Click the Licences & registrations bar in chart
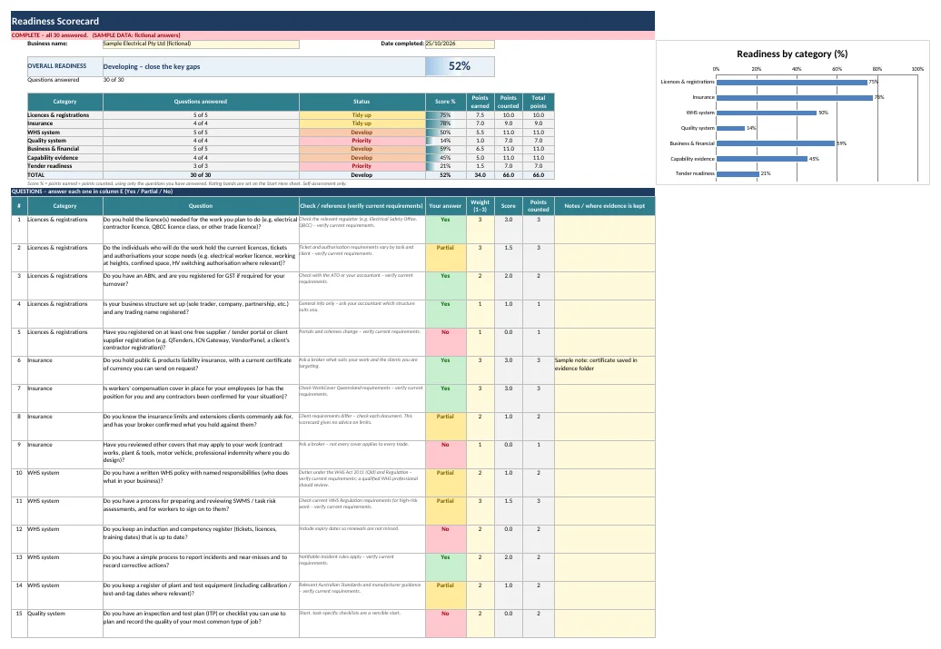Screen dimensions: 941x649 pos(791,83)
